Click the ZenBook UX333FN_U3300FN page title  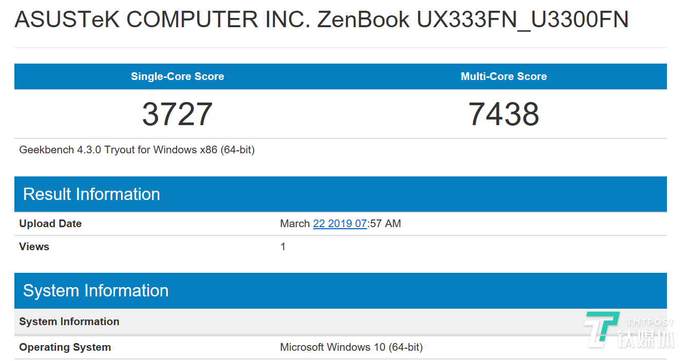321,19
